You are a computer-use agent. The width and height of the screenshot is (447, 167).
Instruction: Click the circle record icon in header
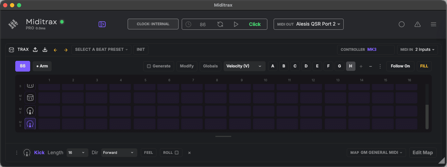point(402,24)
